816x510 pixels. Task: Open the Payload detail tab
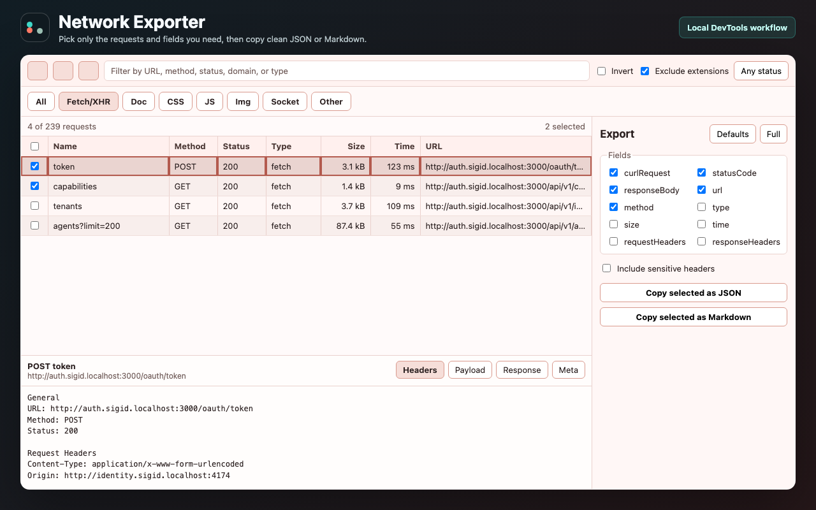[470, 370]
